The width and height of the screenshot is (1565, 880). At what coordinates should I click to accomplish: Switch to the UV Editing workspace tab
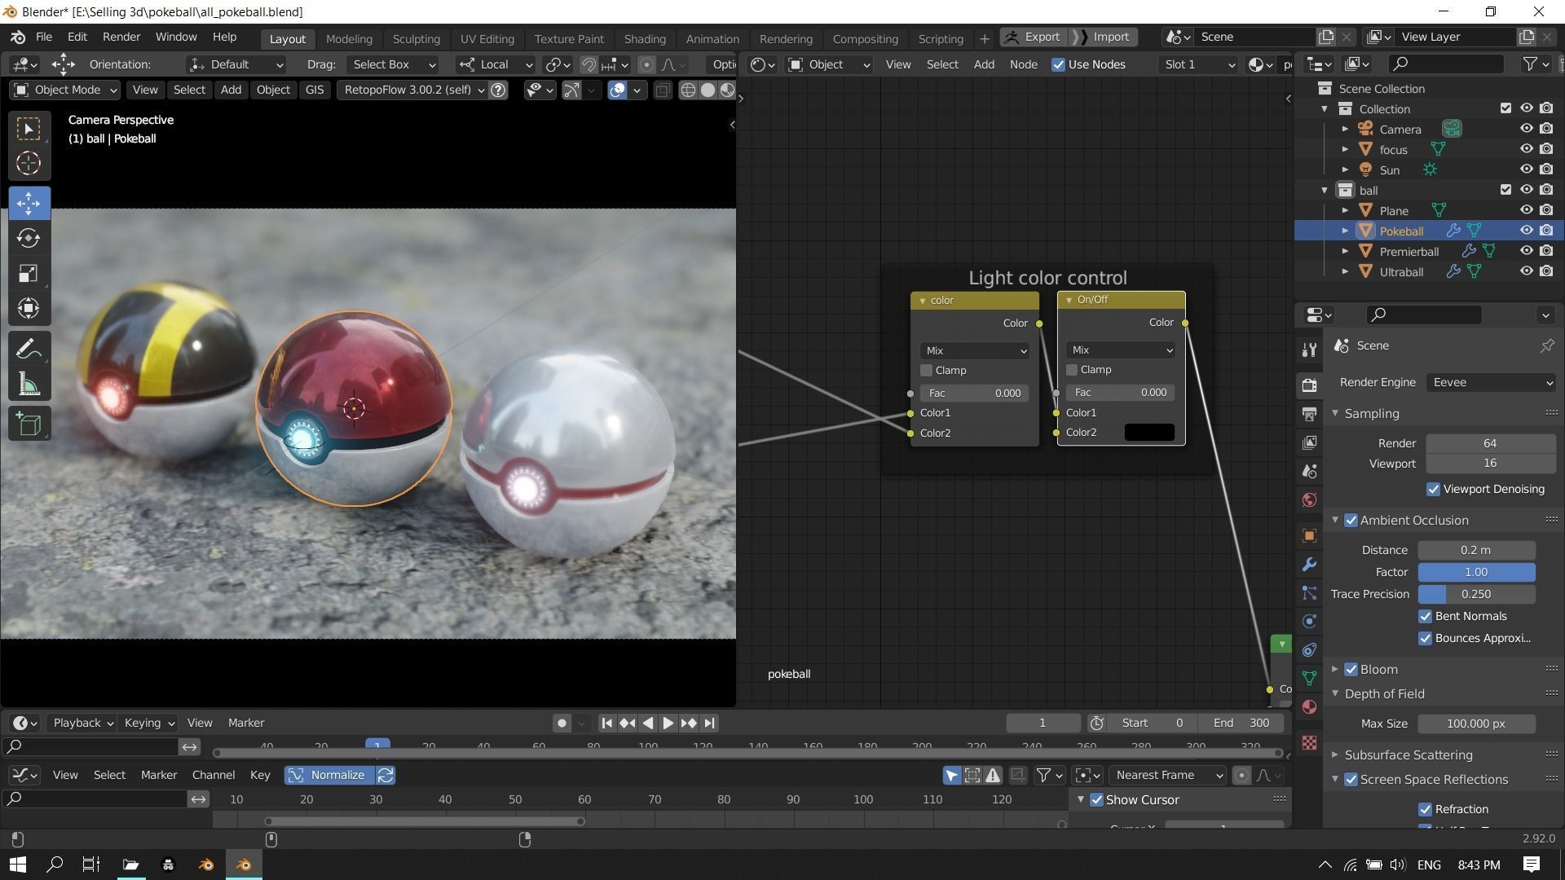(487, 38)
